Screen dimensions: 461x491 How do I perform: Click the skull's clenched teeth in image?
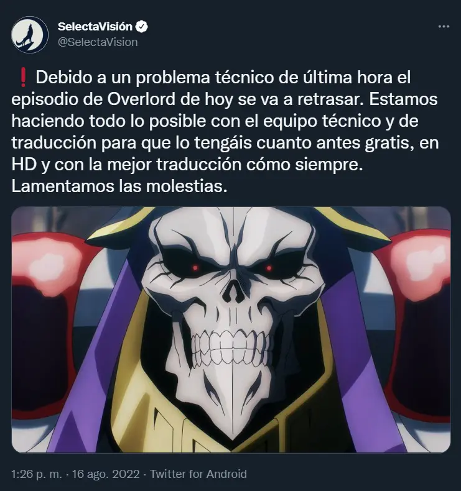(231, 347)
